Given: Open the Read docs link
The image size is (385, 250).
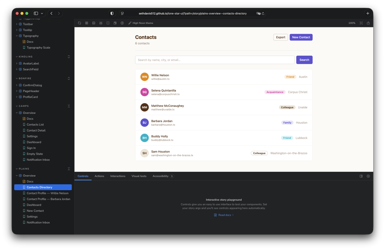Looking at the screenshot, I should pos(224,215).
